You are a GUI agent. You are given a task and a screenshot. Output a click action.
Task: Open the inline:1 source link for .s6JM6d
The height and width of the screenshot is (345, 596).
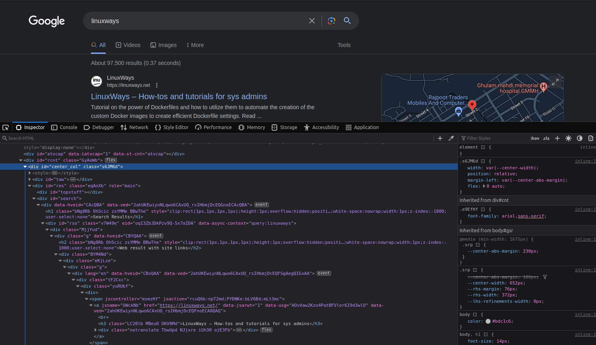tap(585, 161)
